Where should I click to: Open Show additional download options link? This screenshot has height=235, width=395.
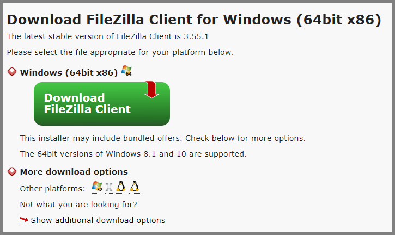tap(98, 220)
